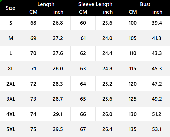This screenshot has width=170, height=137.
Task: Select length inch value 28.0
Action: click(x=58, y=69)
